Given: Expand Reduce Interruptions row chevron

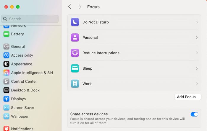Looking at the screenshot, I should coord(197,53).
